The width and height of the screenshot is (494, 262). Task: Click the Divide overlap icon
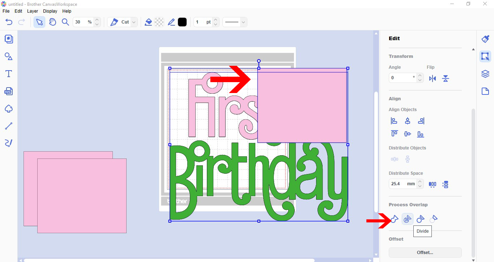[x=408, y=219]
